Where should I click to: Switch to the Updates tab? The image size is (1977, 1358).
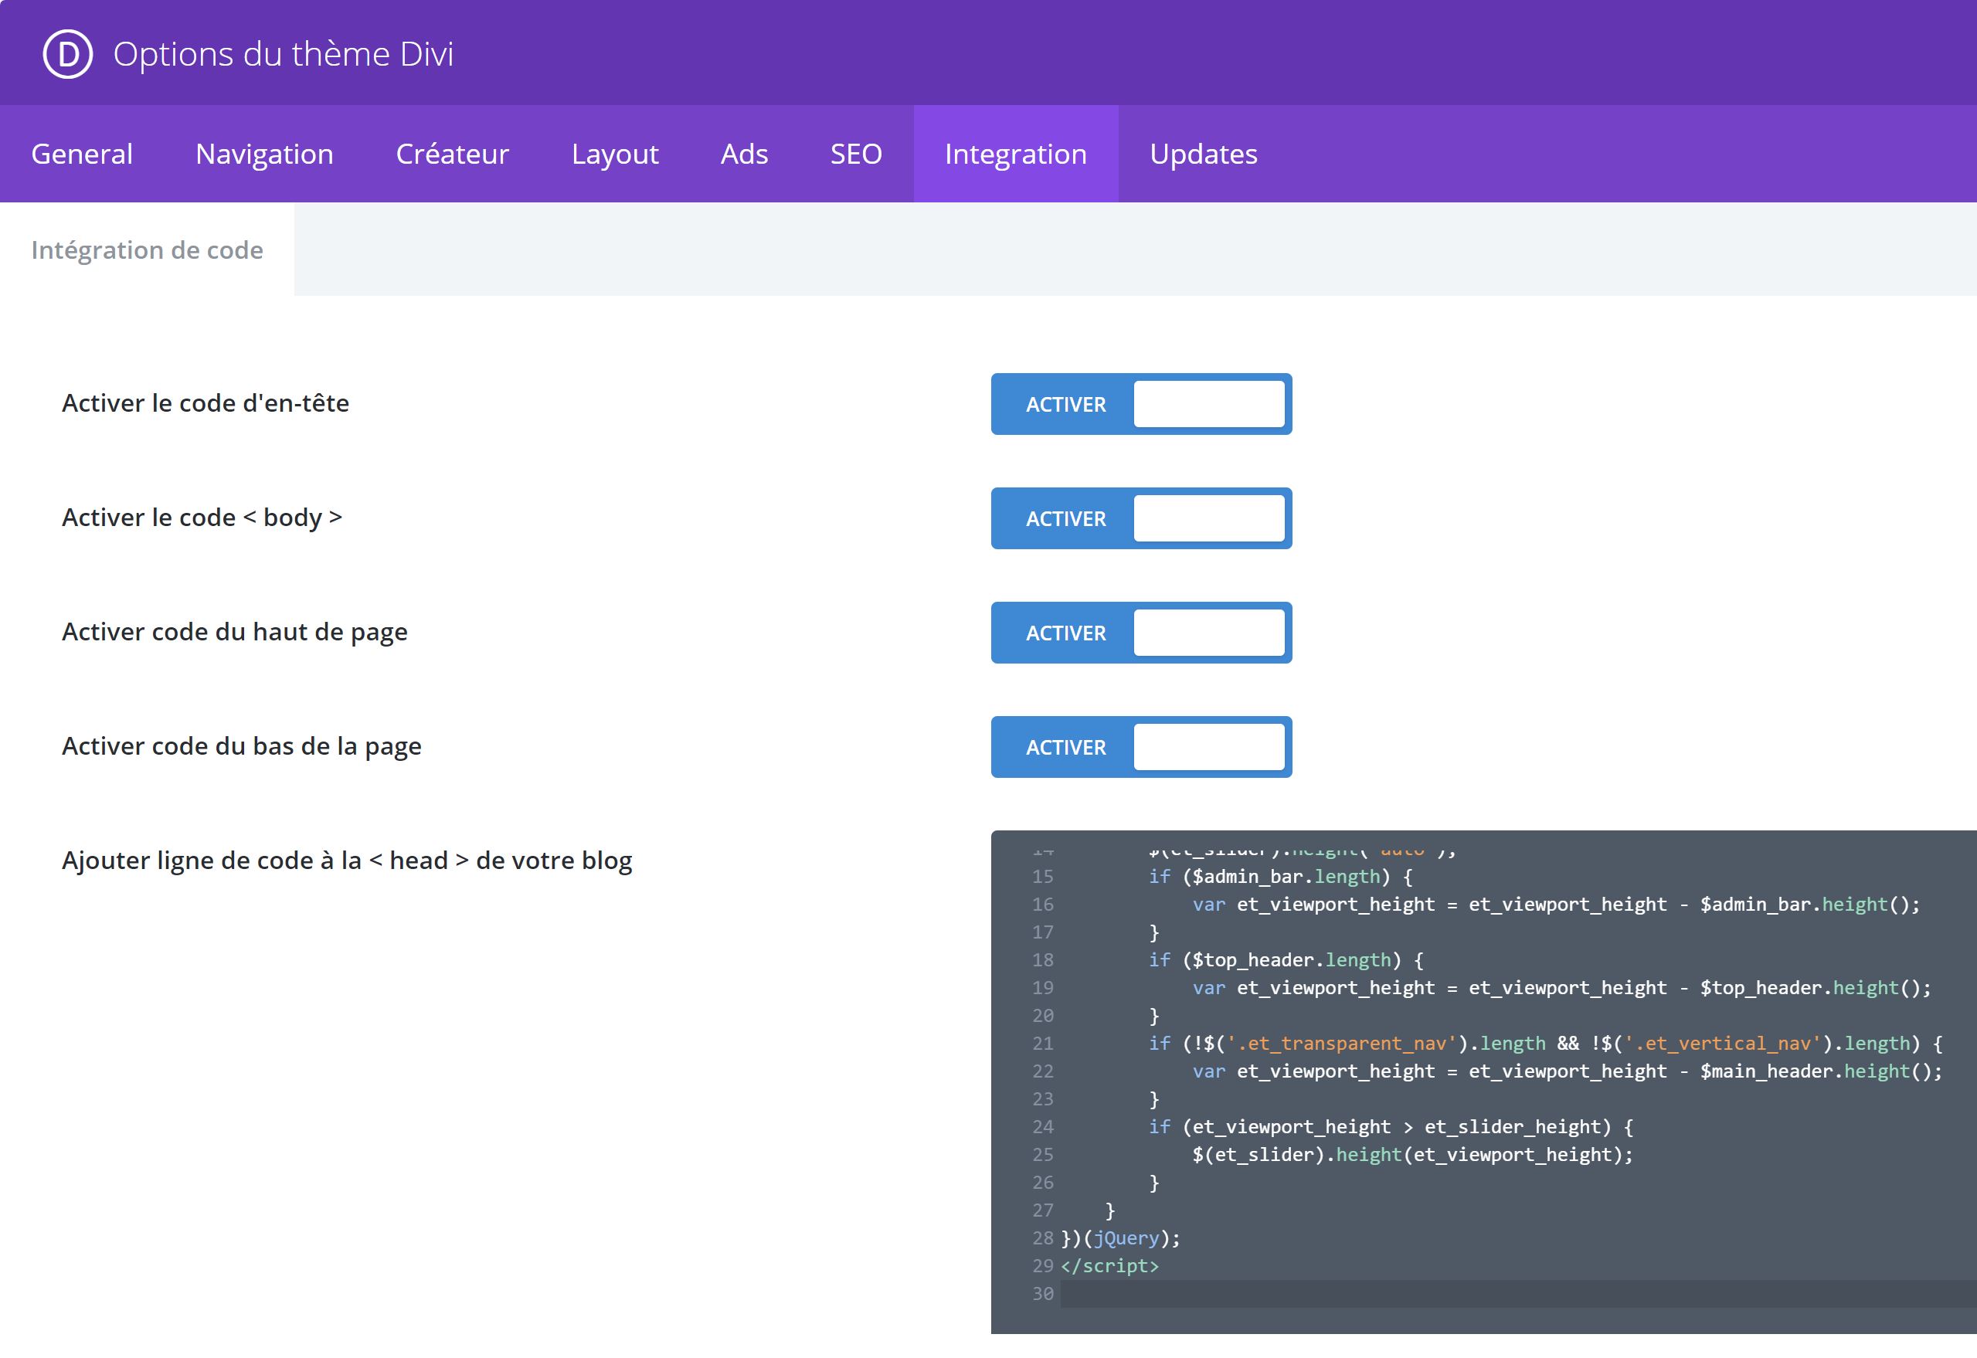click(x=1203, y=154)
